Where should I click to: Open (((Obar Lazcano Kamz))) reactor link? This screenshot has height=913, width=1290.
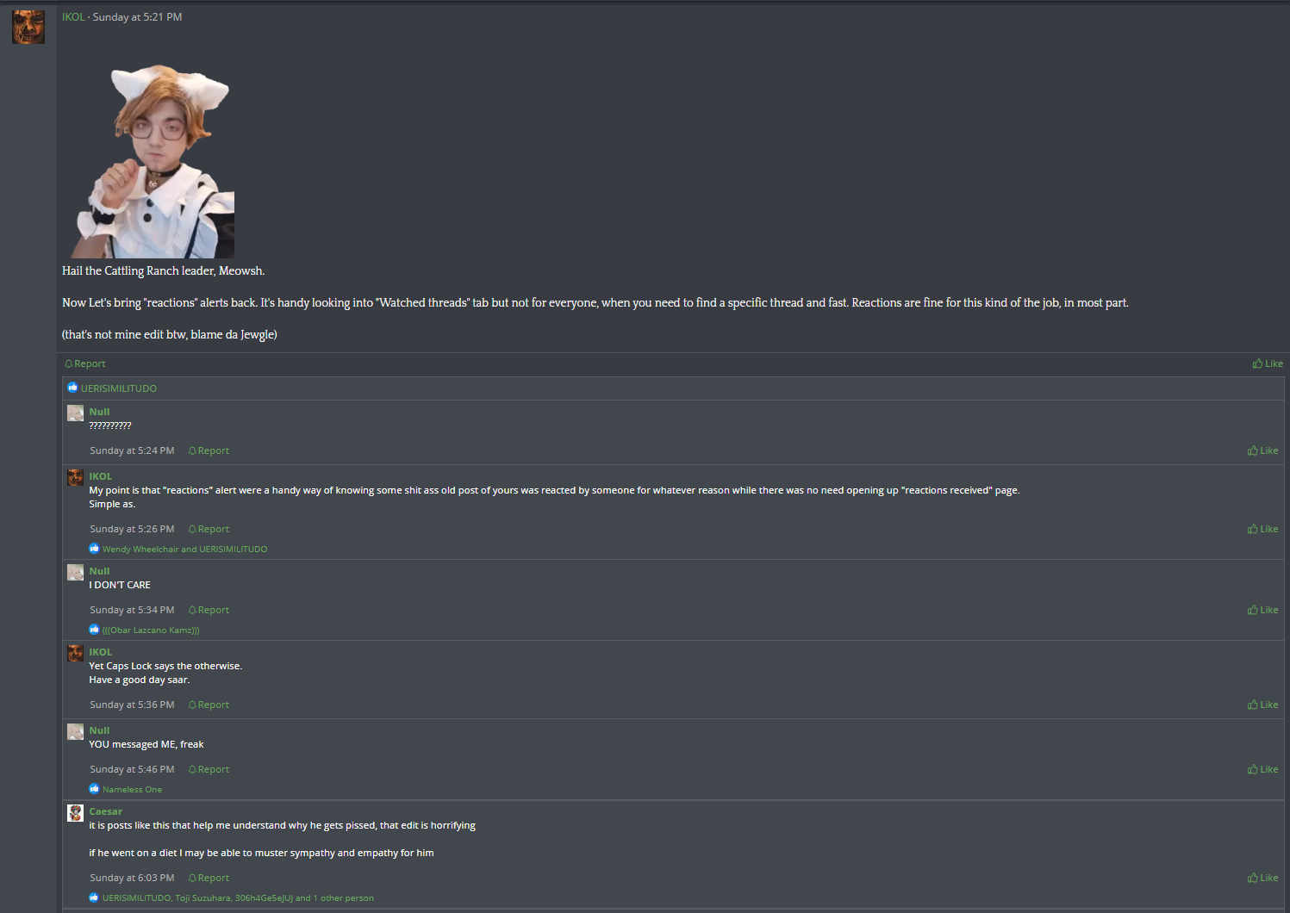pyautogui.click(x=151, y=630)
